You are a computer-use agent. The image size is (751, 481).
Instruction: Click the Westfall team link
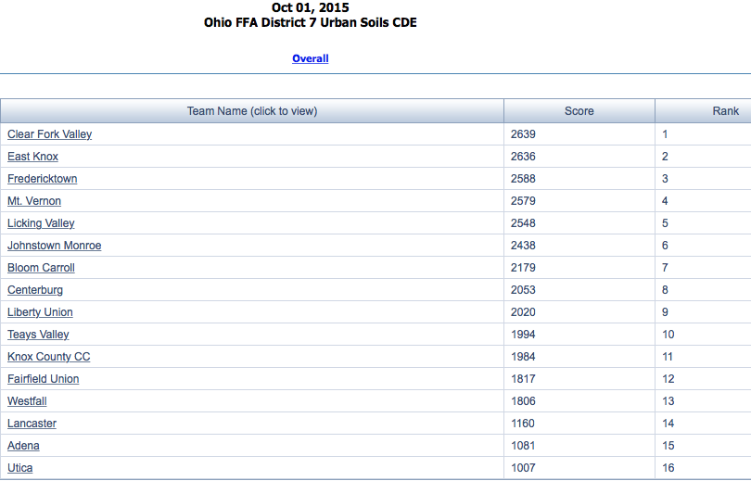27,401
